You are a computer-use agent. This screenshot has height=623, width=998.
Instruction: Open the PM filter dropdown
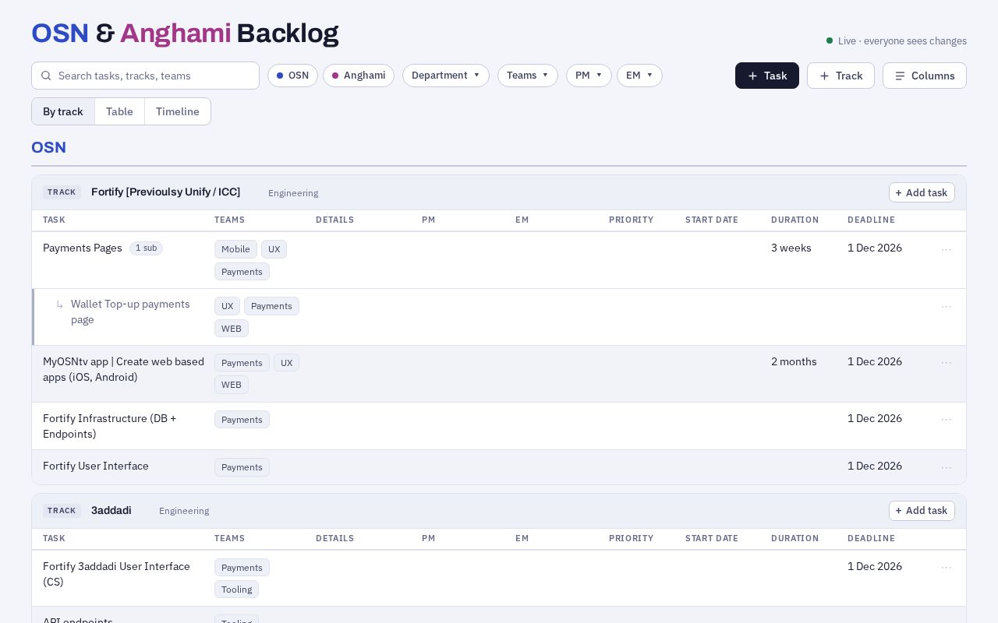pos(589,76)
